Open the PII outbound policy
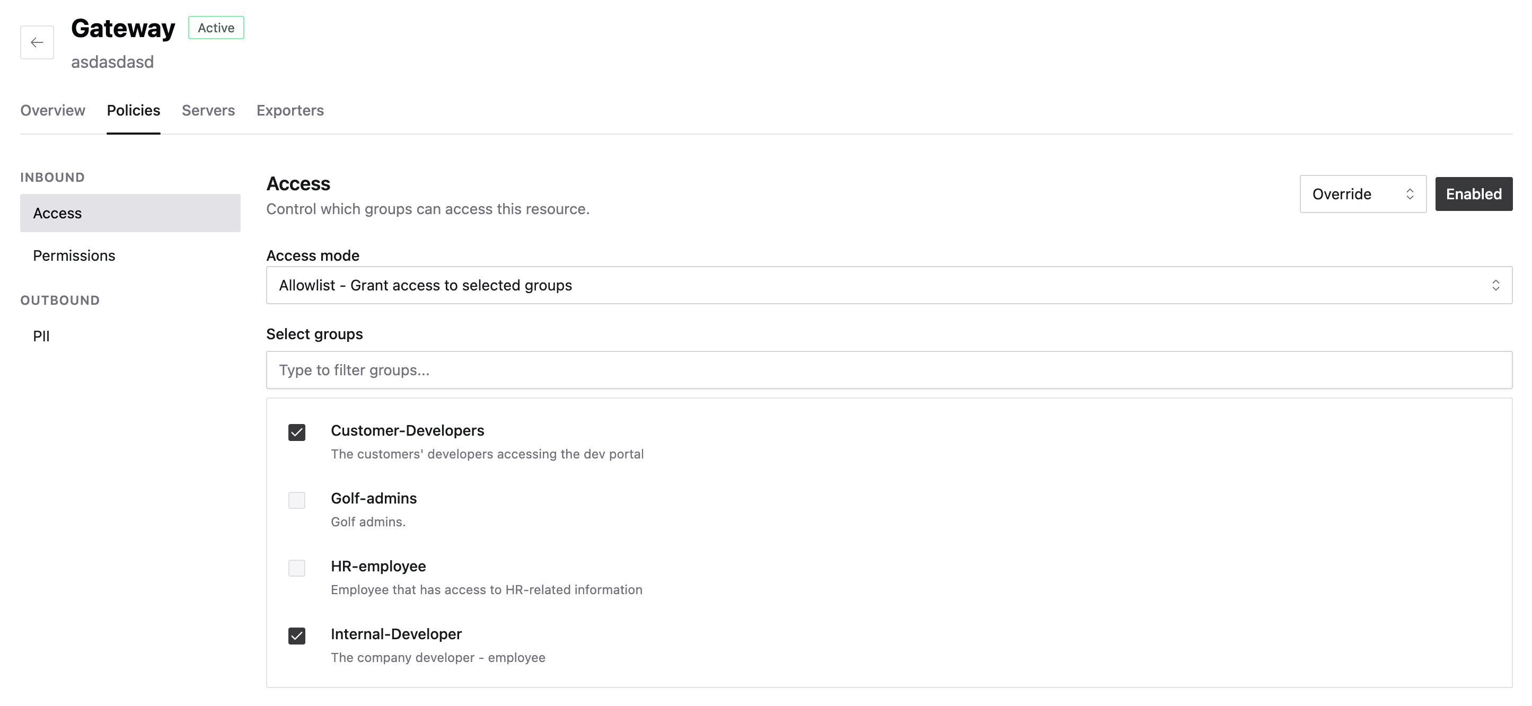Image resolution: width=1532 pixels, height=706 pixels. 42,336
